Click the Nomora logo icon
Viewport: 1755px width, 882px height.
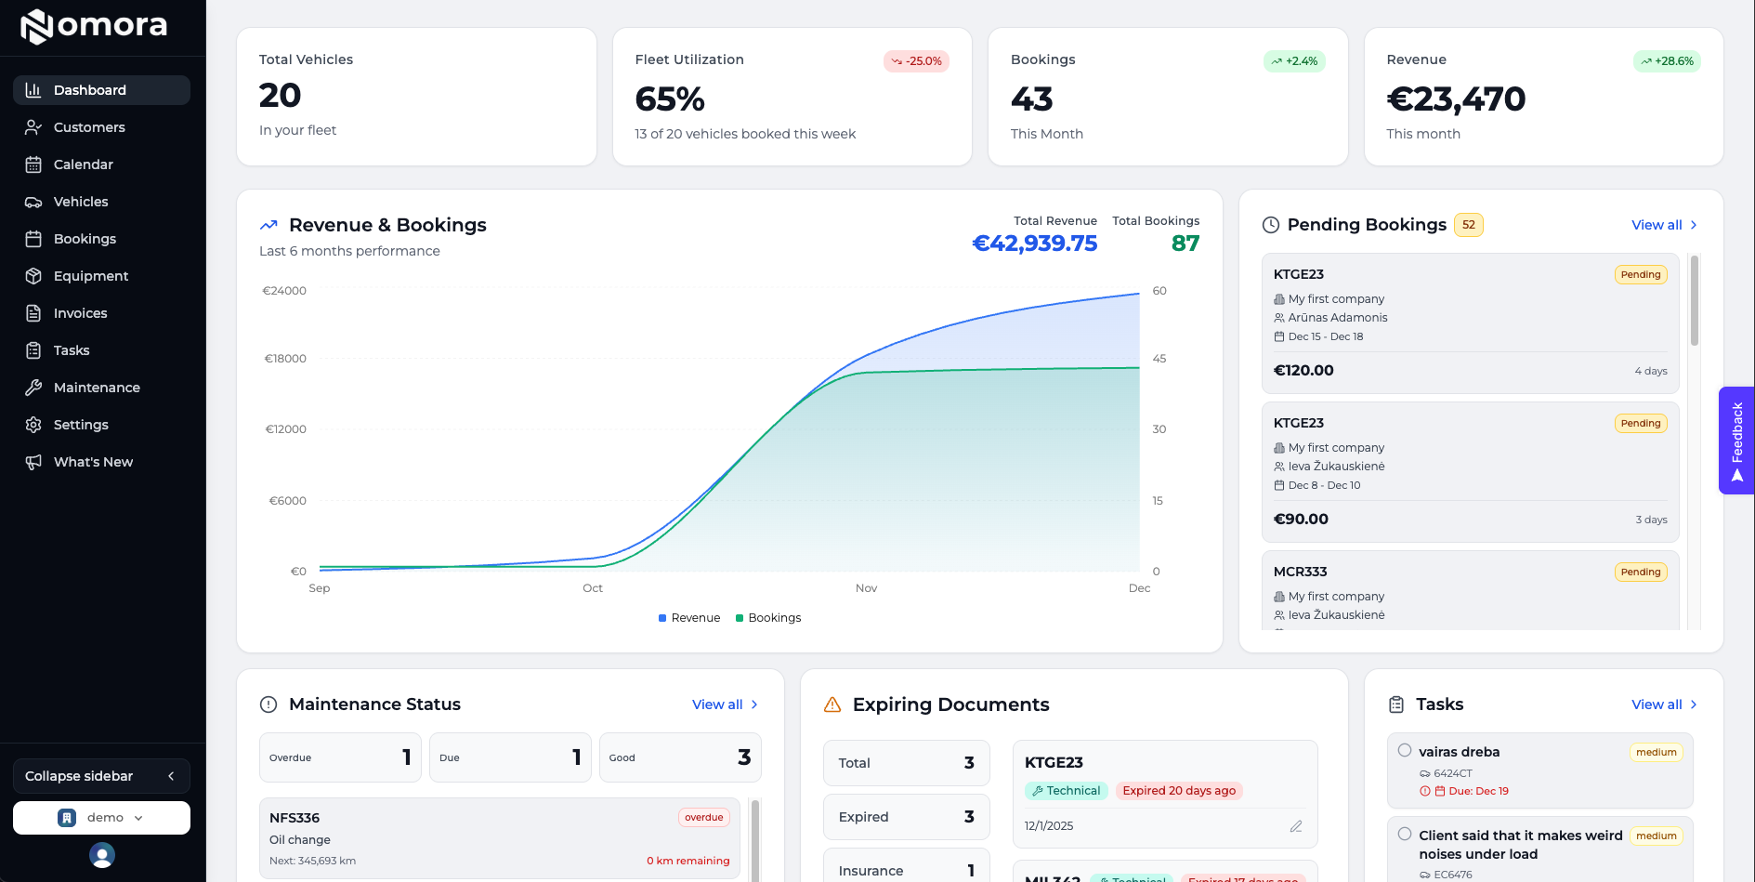pyautogui.click(x=36, y=26)
